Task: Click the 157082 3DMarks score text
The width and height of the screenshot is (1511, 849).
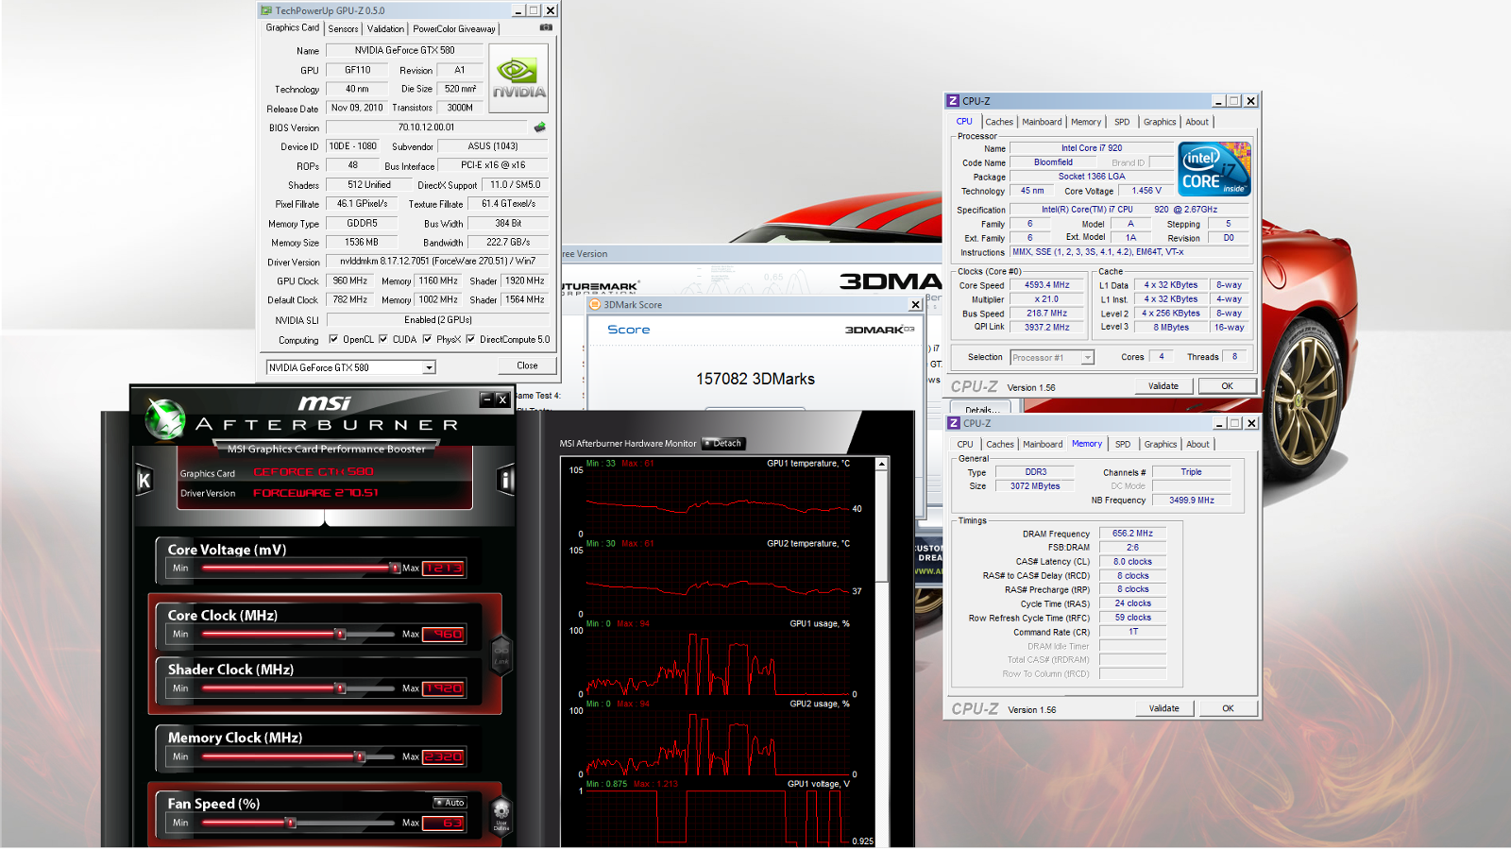Action: pyautogui.click(x=755, y=379)
